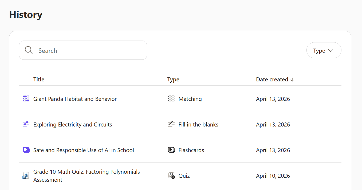Open Giant Panda Habitat and Behavior activity
The image size is (362, 190).
pyautogui.click(x=75, y=99)
